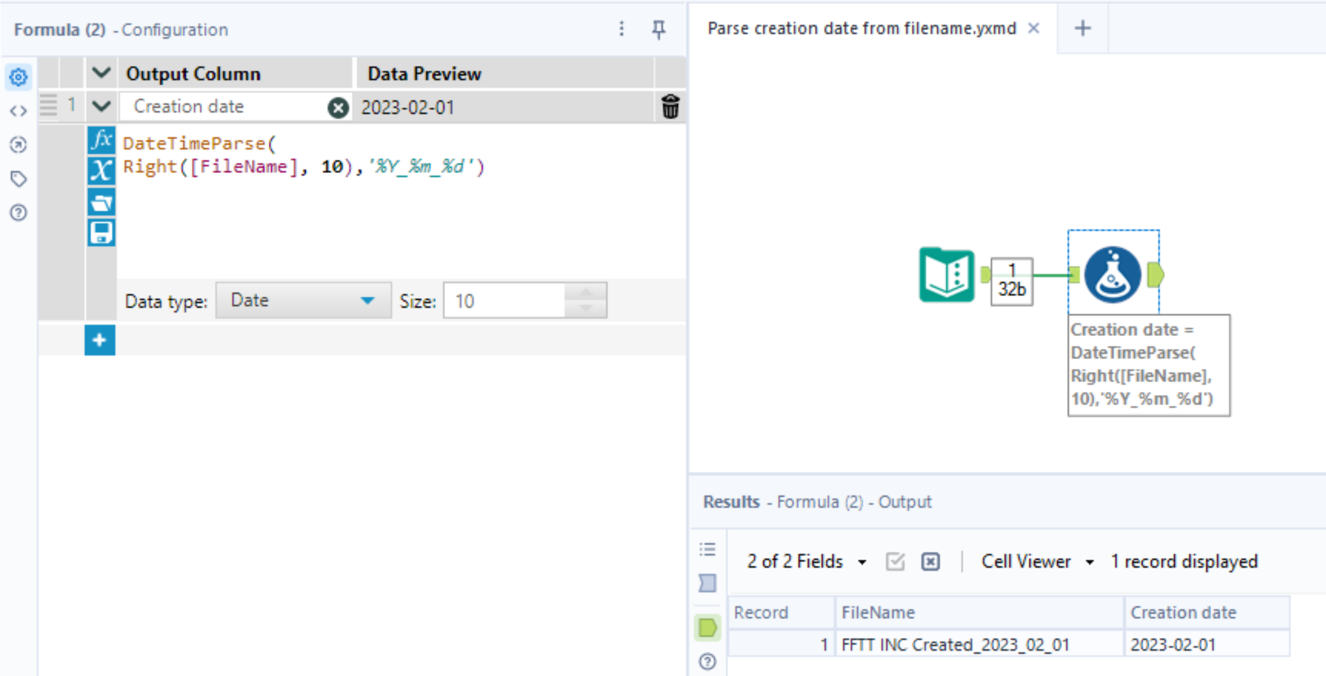The width and height of the screenshot is (1326, 676).
Task: Select all fields checkmark icon in Results
Action: (895, 561)
